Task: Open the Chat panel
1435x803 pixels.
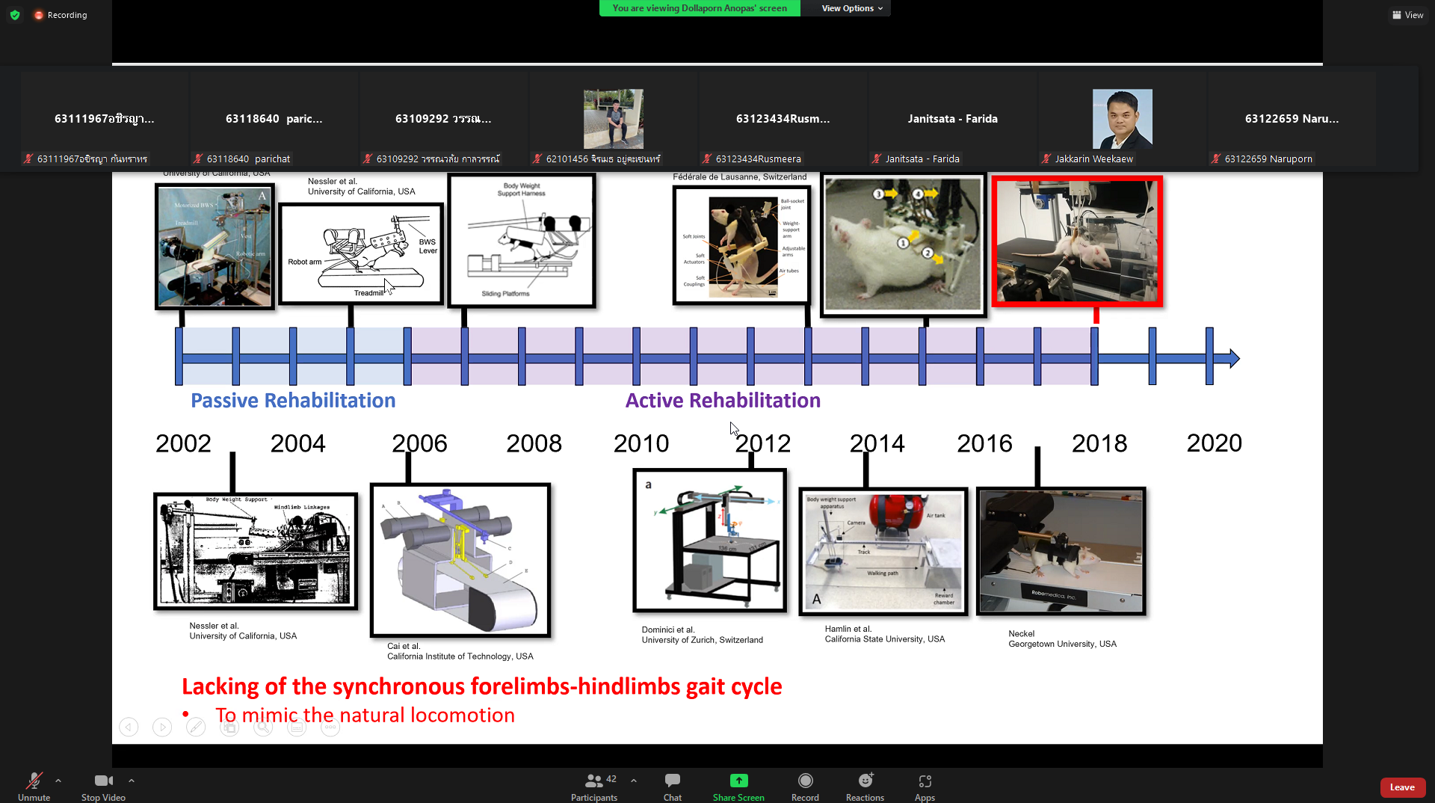Action: (x=672, y=786)
